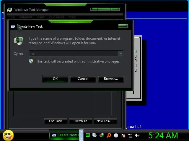Open the Browse... file picker

(111, 79)
